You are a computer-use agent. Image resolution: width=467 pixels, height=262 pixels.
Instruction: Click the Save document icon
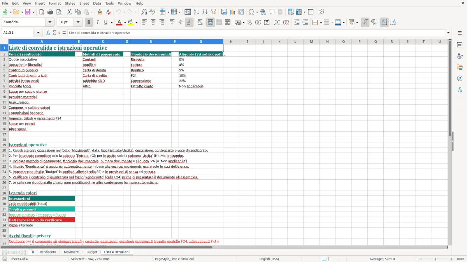(x=28, y=12)
